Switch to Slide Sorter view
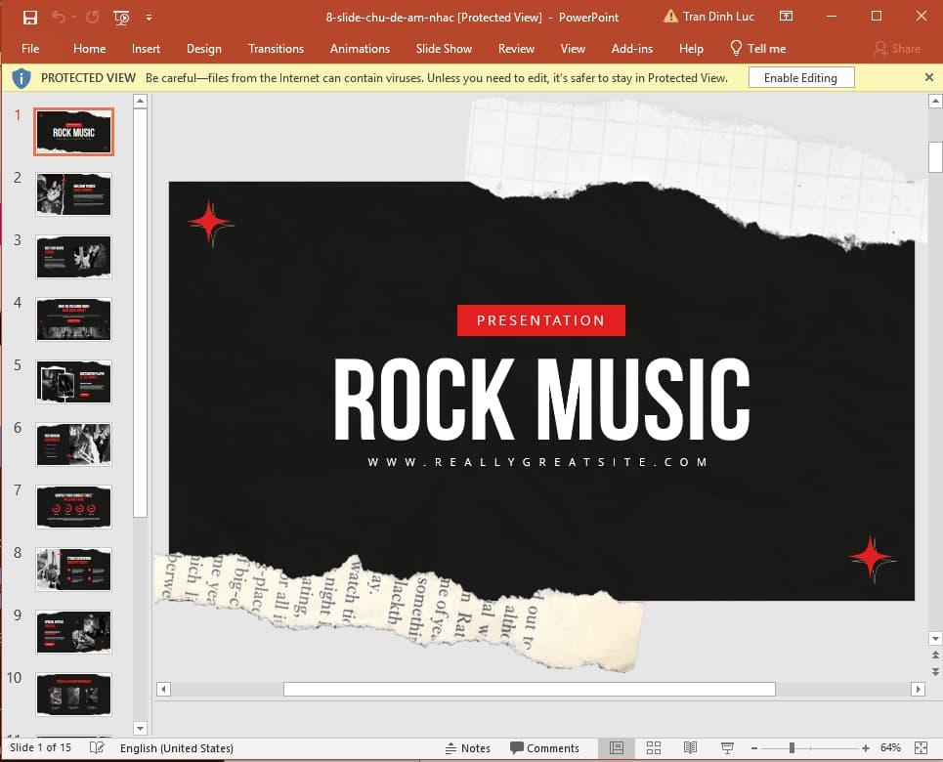943x762 pixels. [x=654, y=748]
